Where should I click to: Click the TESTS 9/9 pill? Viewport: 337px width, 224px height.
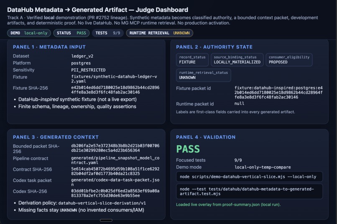coord(108,33)
